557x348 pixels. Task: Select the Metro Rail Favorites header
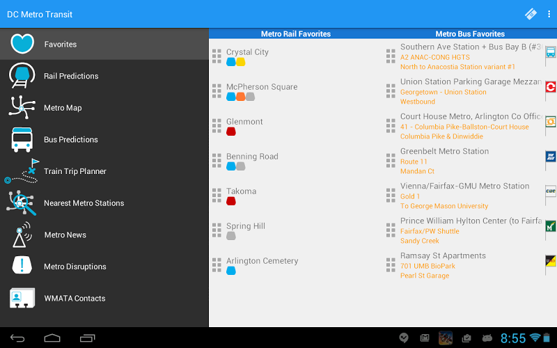(296, 33)
